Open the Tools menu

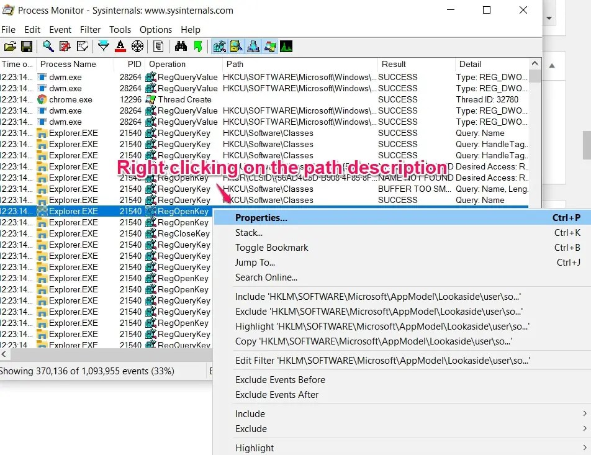click(120, 29)
